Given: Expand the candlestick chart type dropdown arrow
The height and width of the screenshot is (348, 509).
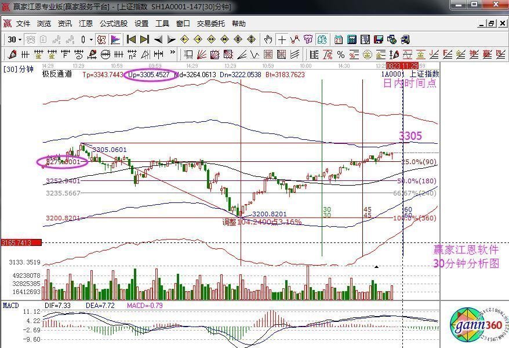Looking at the screenshot, I should 91,40.
